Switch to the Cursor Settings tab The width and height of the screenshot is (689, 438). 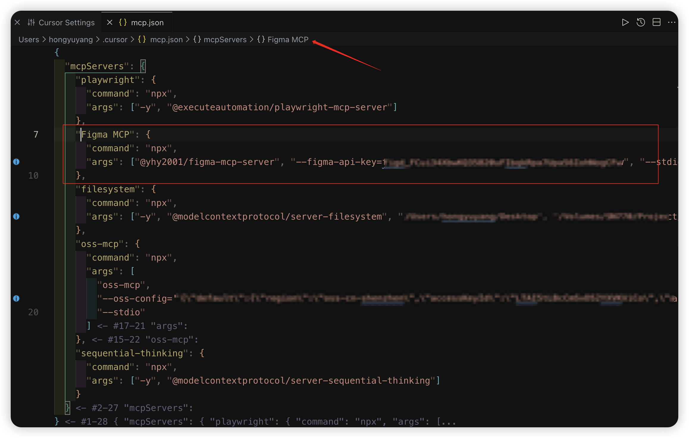click(x=61, y=23)
